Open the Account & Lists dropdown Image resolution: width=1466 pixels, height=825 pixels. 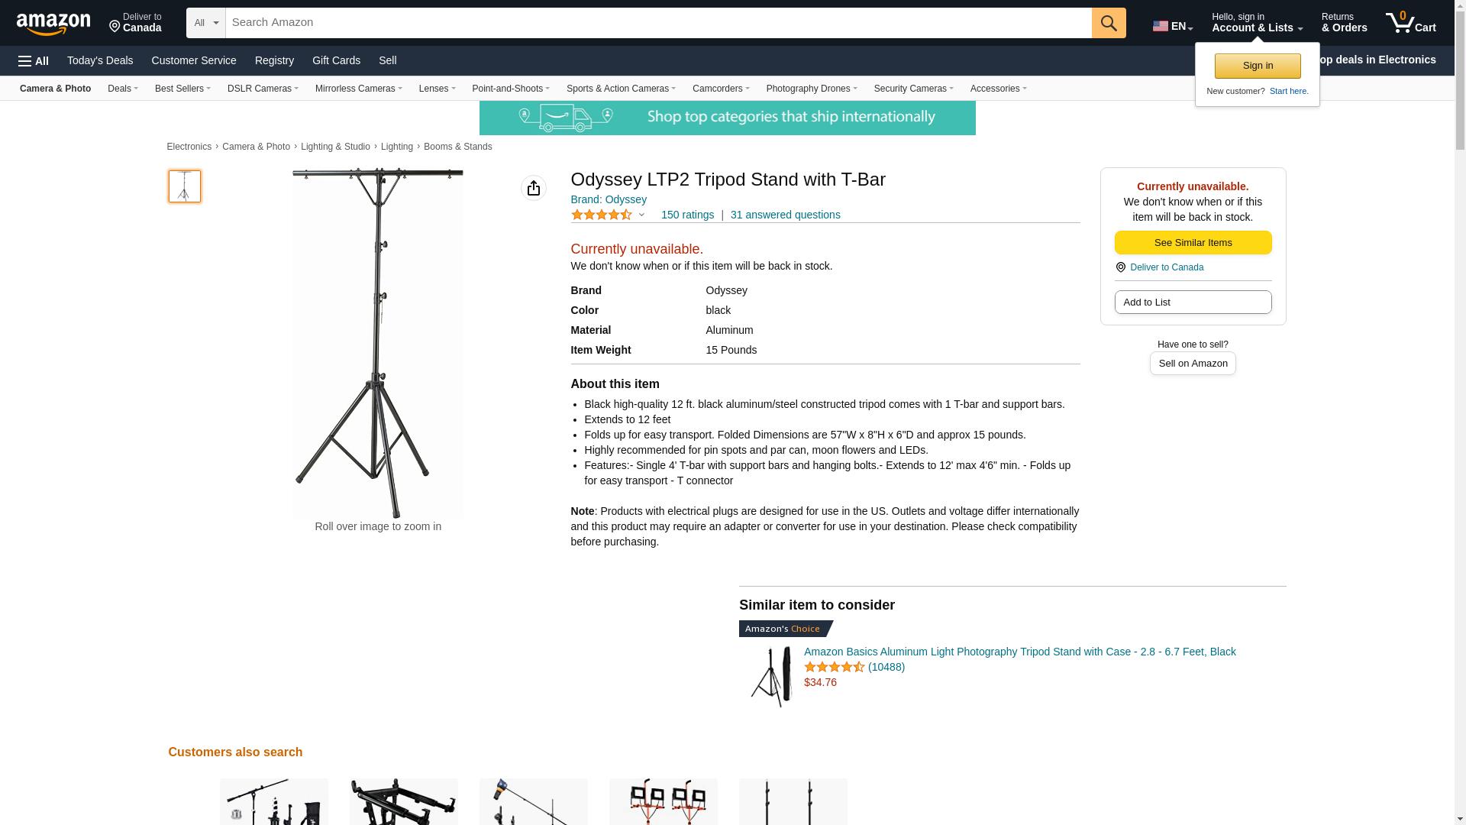(x=1257, y=23)
